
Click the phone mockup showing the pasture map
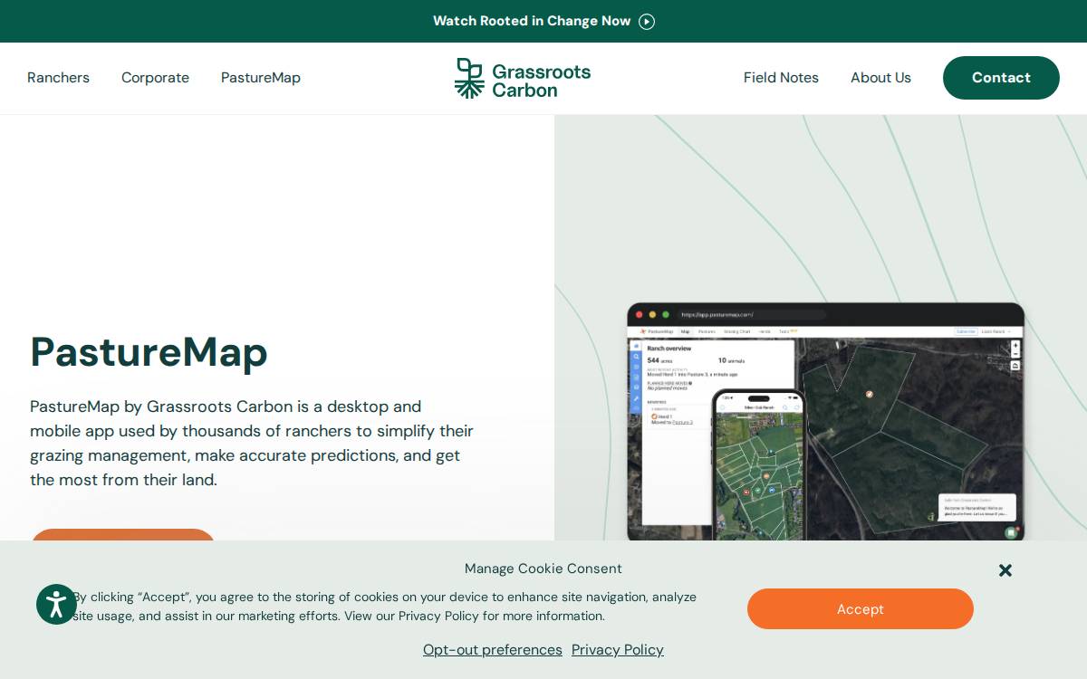point(758,464)
